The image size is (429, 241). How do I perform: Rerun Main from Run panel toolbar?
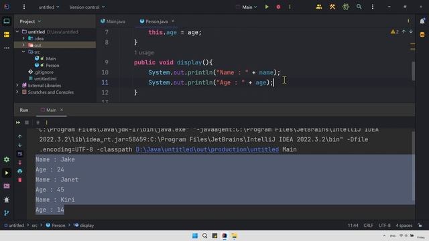[18, 123]
